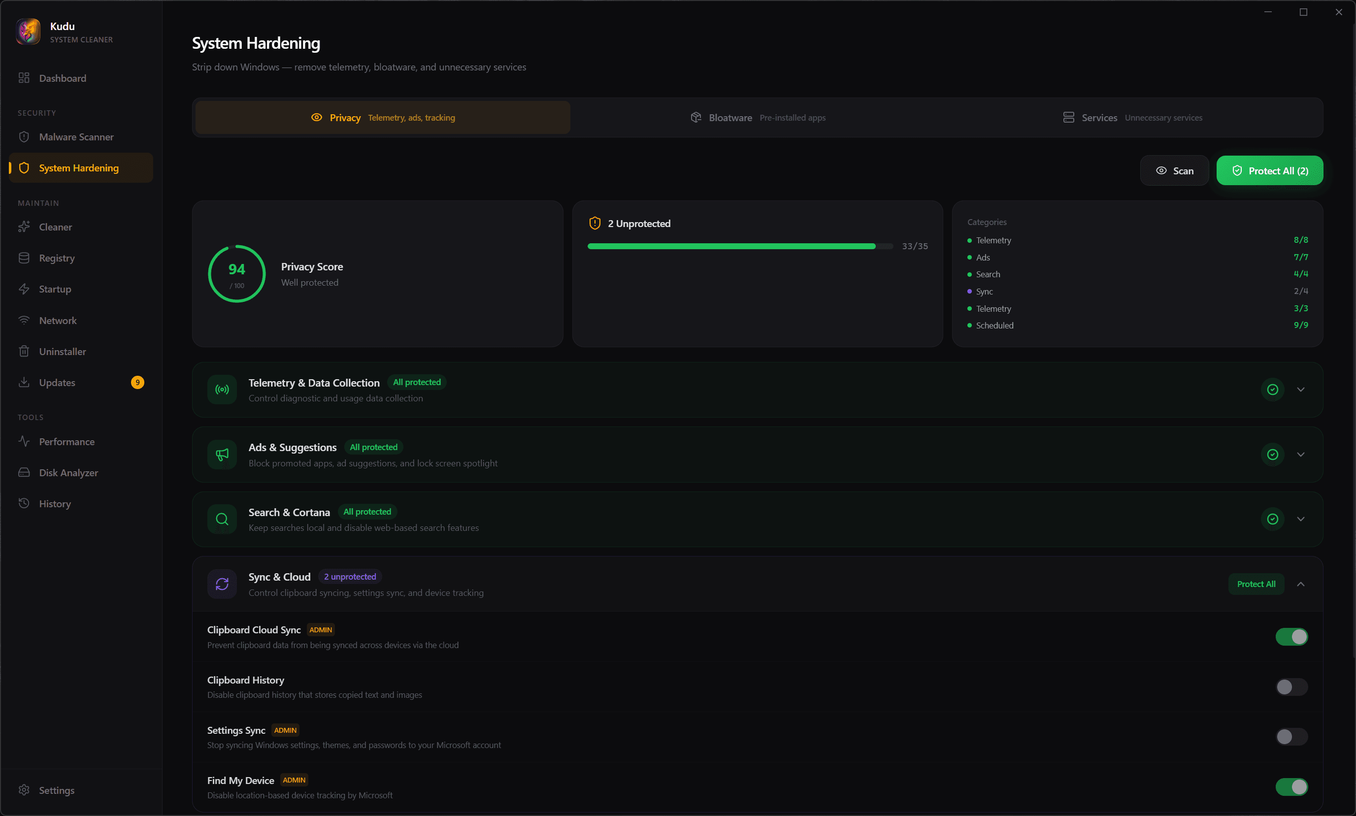This screenshot has width=1356, height=816.
Task: Open Malware Scanner shield icon
Action: click(x=24, y=137)
